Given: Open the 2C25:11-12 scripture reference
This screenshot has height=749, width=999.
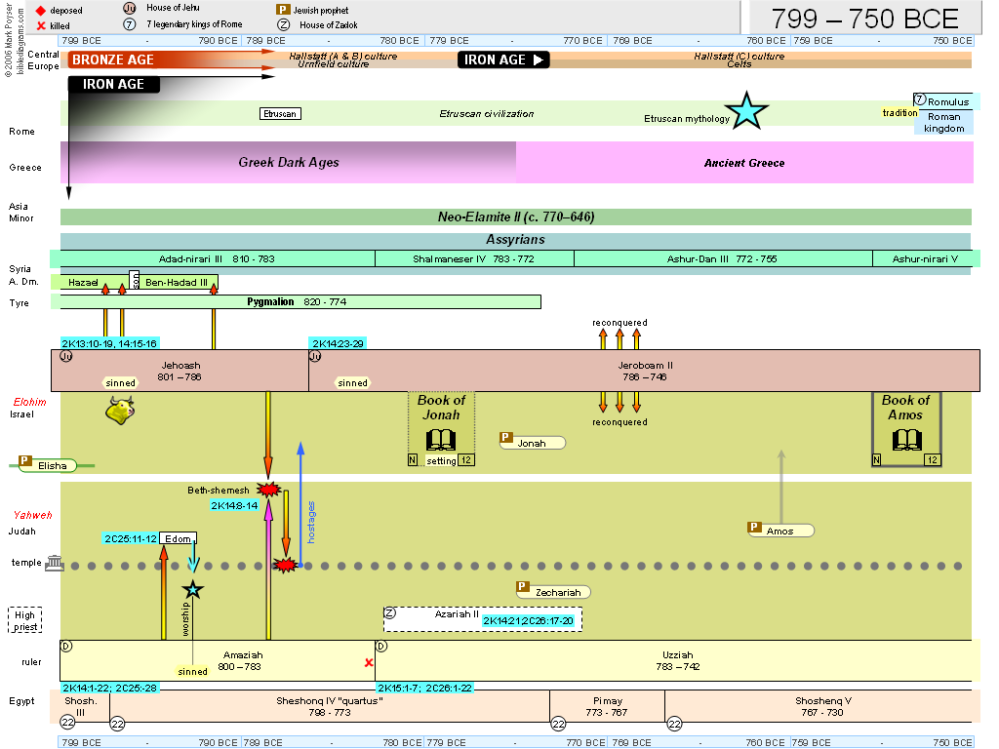Looking at the screenshot, I should click(130, 538).
